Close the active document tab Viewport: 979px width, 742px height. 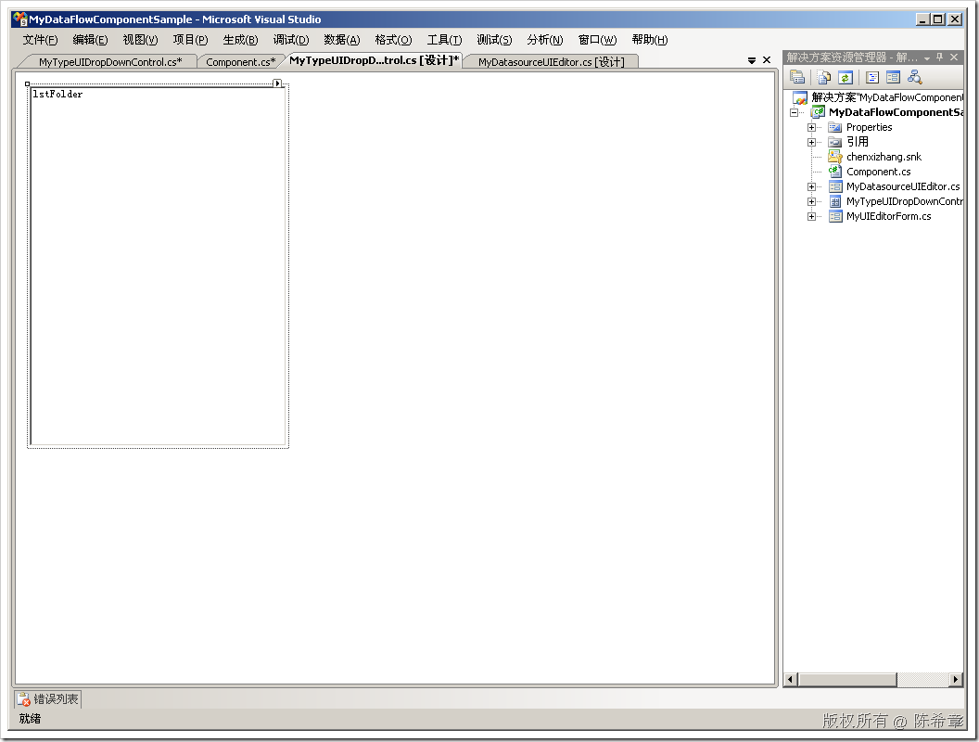point(767,60)
